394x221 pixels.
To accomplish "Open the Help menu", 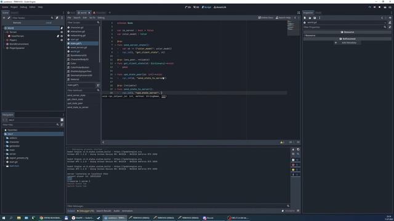I will coord(40,7).
